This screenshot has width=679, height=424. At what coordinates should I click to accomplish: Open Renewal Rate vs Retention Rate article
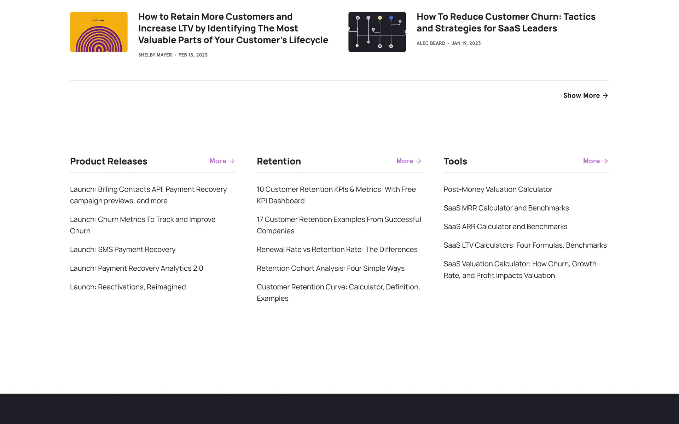[337, 249]
